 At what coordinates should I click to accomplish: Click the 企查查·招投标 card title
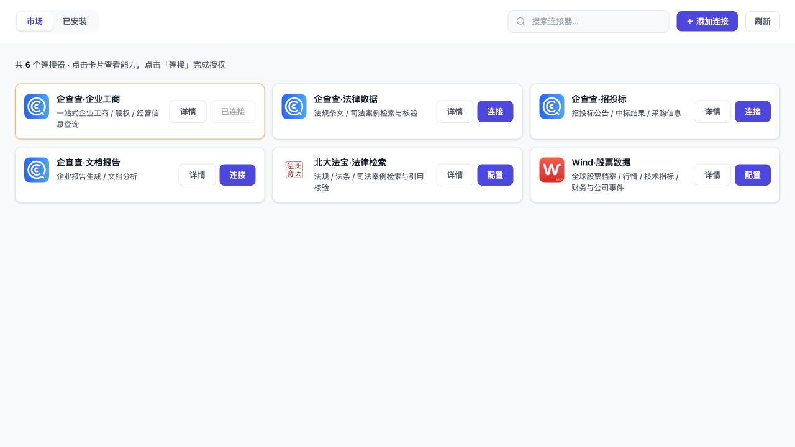tap(599, 99)
